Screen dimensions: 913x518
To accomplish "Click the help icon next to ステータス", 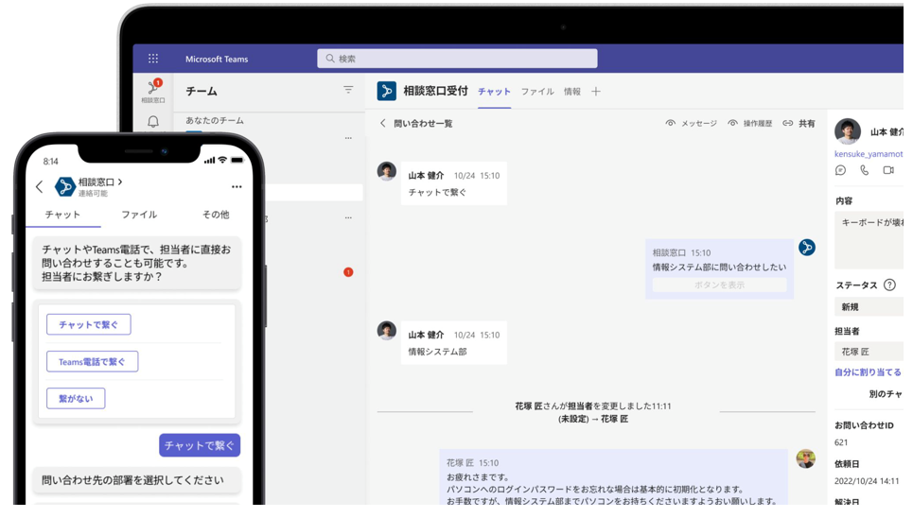I will pyautogui.click(x=889, y=285).
